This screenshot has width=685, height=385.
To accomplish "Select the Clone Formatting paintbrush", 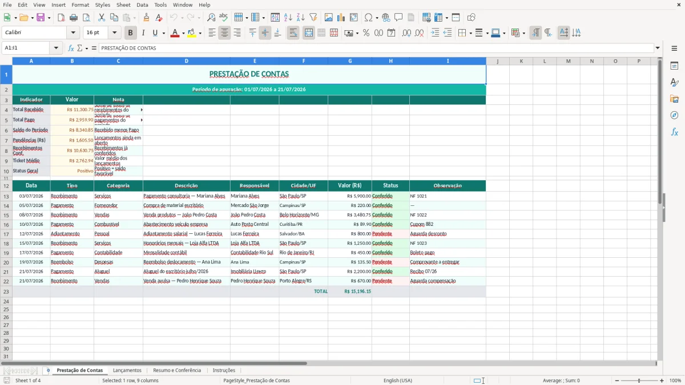I will (x=146, y=18).
